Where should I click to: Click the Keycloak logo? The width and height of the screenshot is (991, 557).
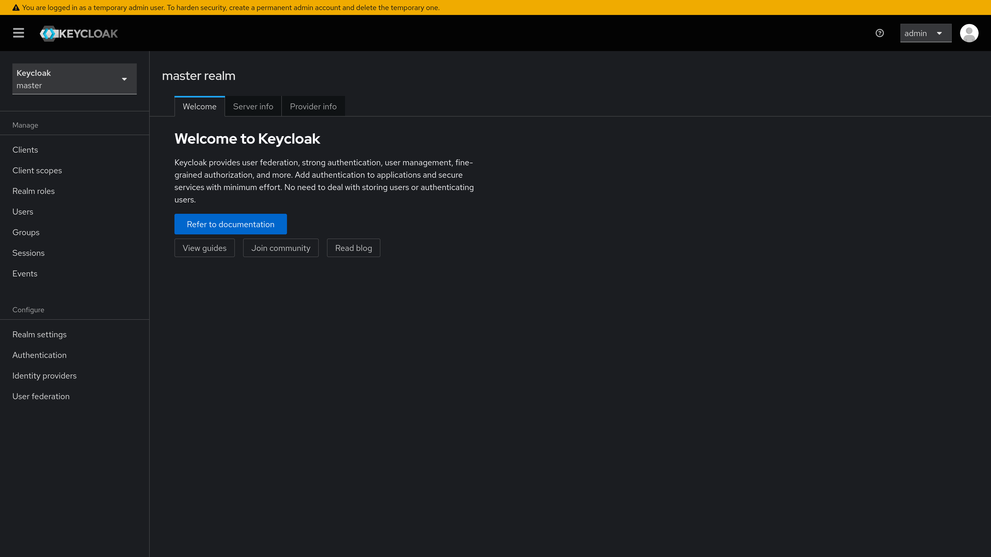pos(79,34)
